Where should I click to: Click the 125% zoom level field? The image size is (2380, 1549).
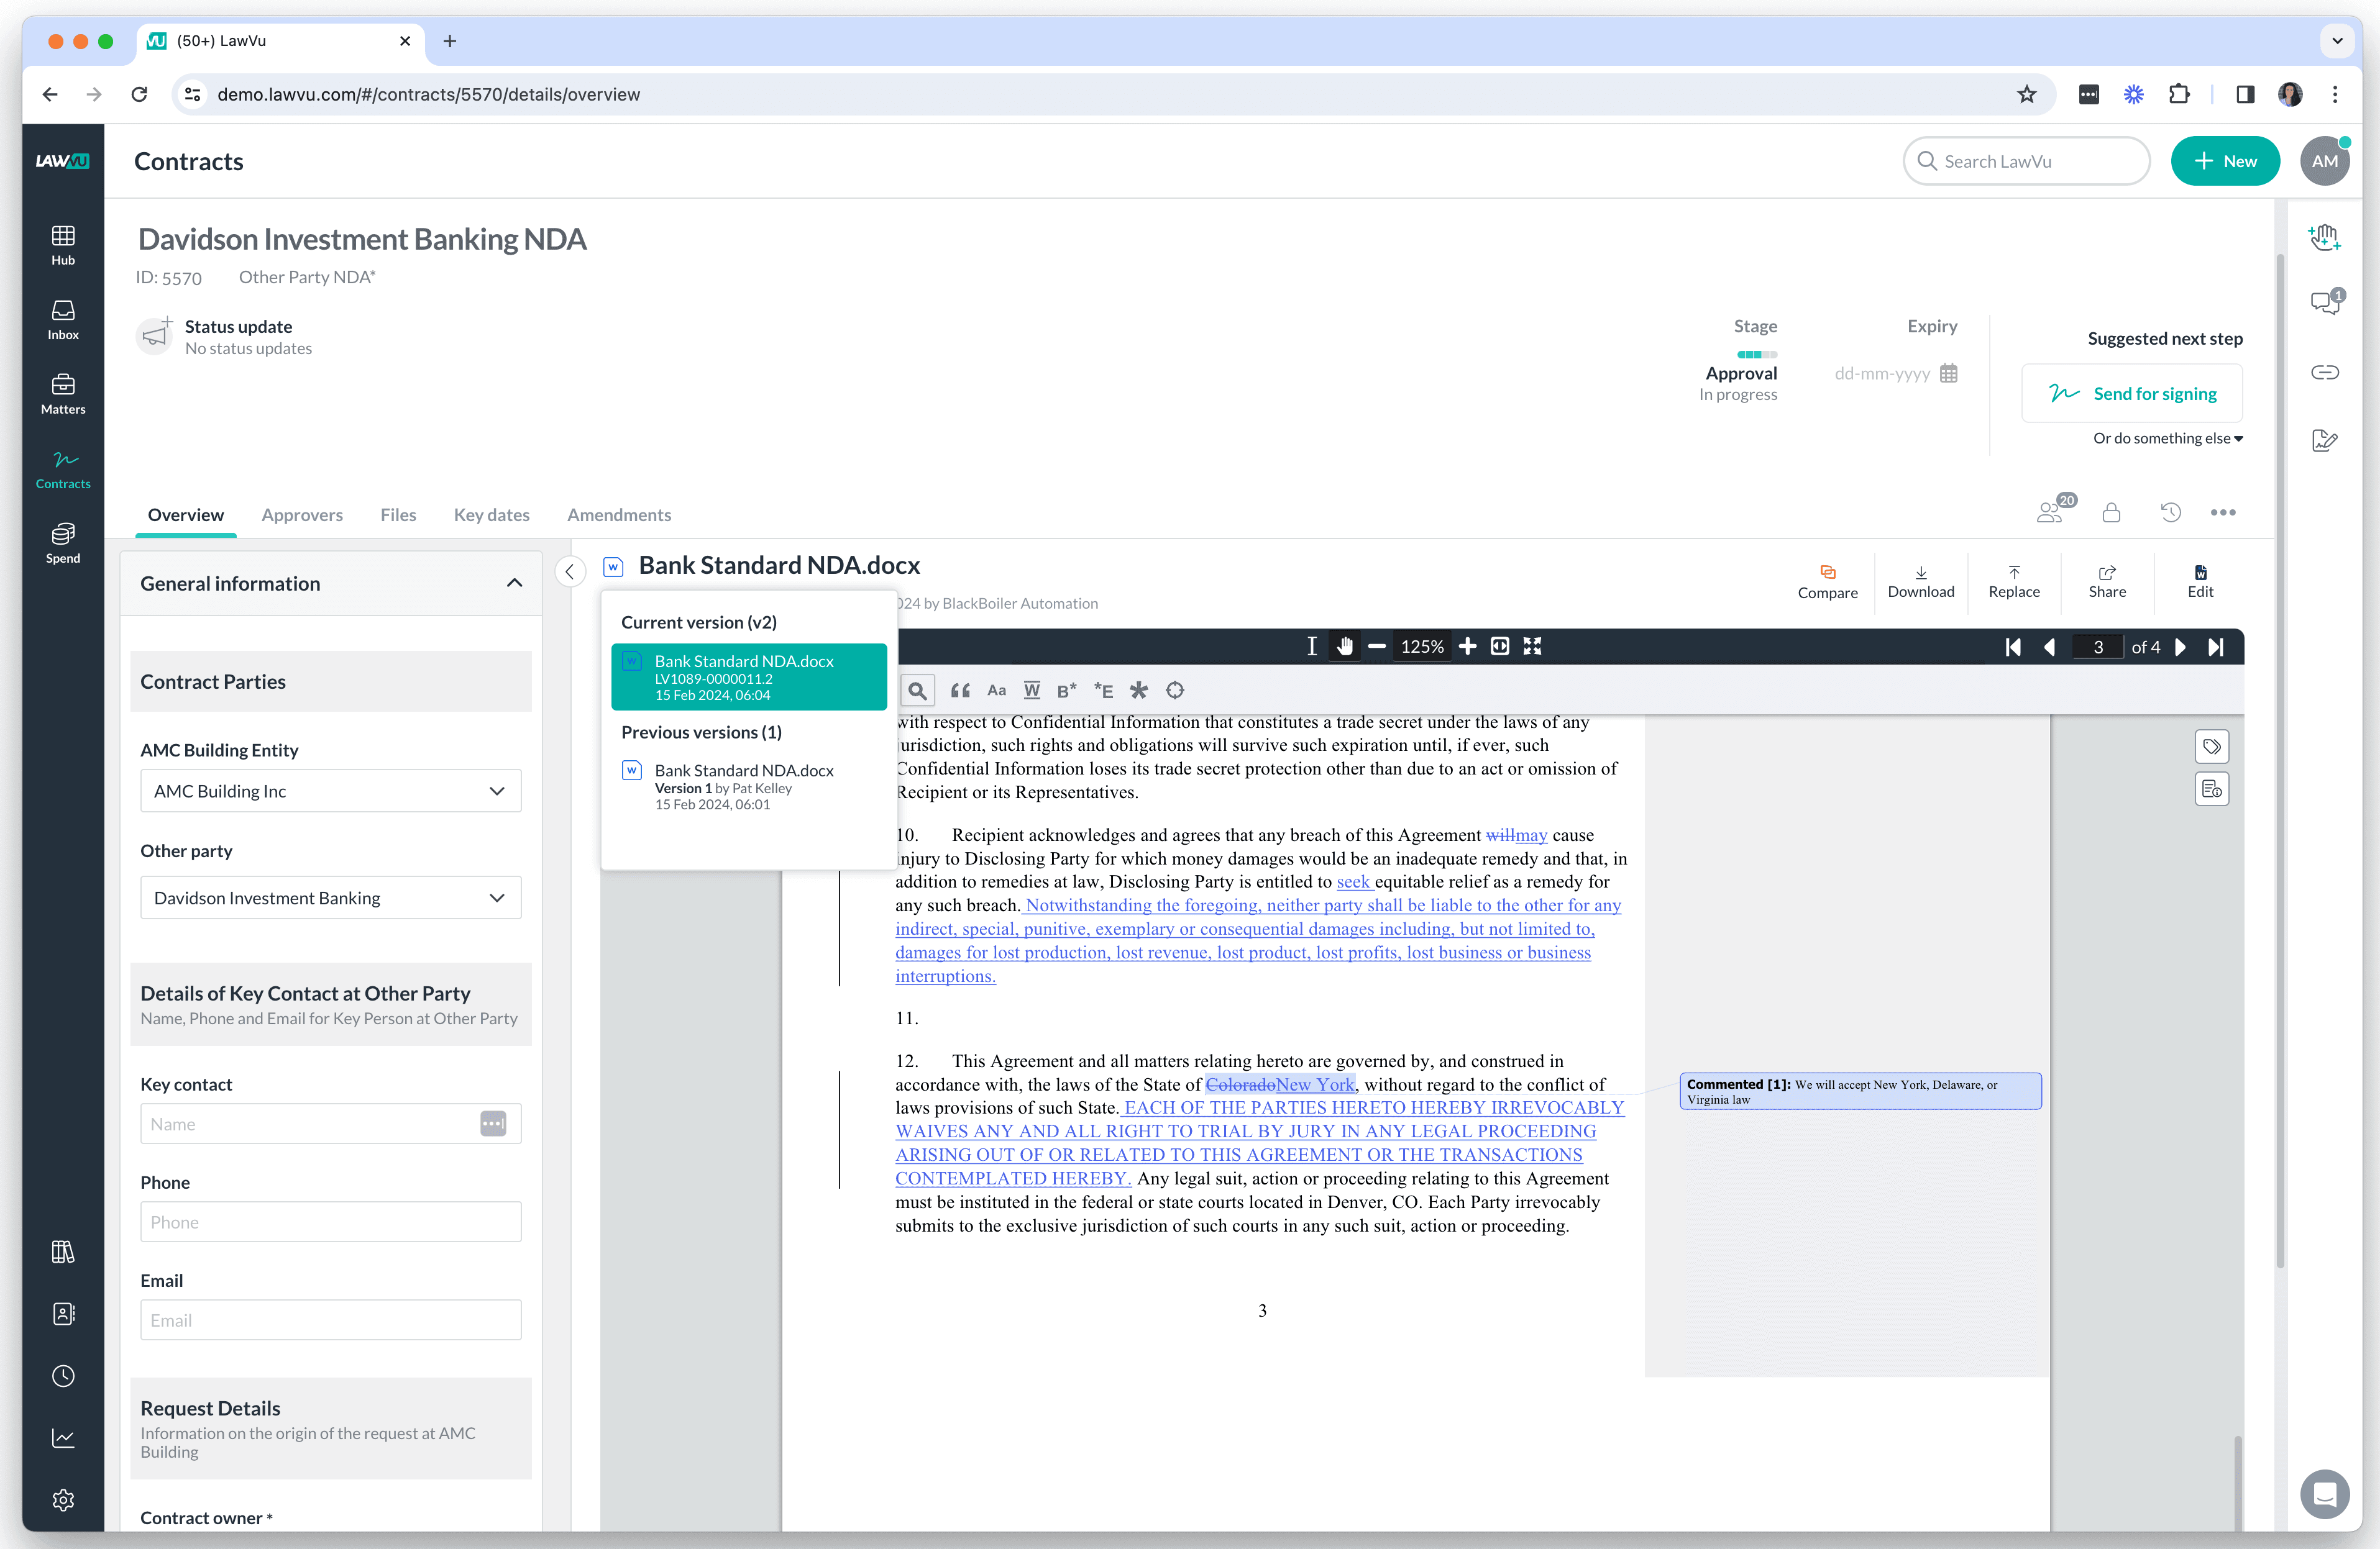click(x=1422, y=647)
